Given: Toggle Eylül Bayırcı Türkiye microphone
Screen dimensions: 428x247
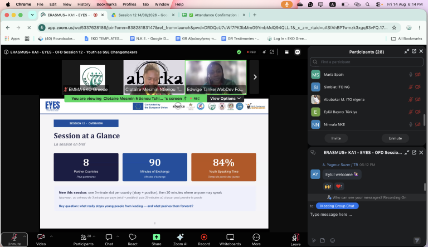Looking at the screenshot, I should pyautogui.click(x=411, y=112).
